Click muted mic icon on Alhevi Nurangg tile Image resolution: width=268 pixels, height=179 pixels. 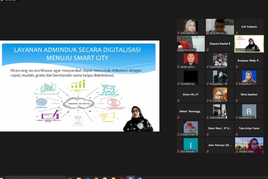coord(178,118)
